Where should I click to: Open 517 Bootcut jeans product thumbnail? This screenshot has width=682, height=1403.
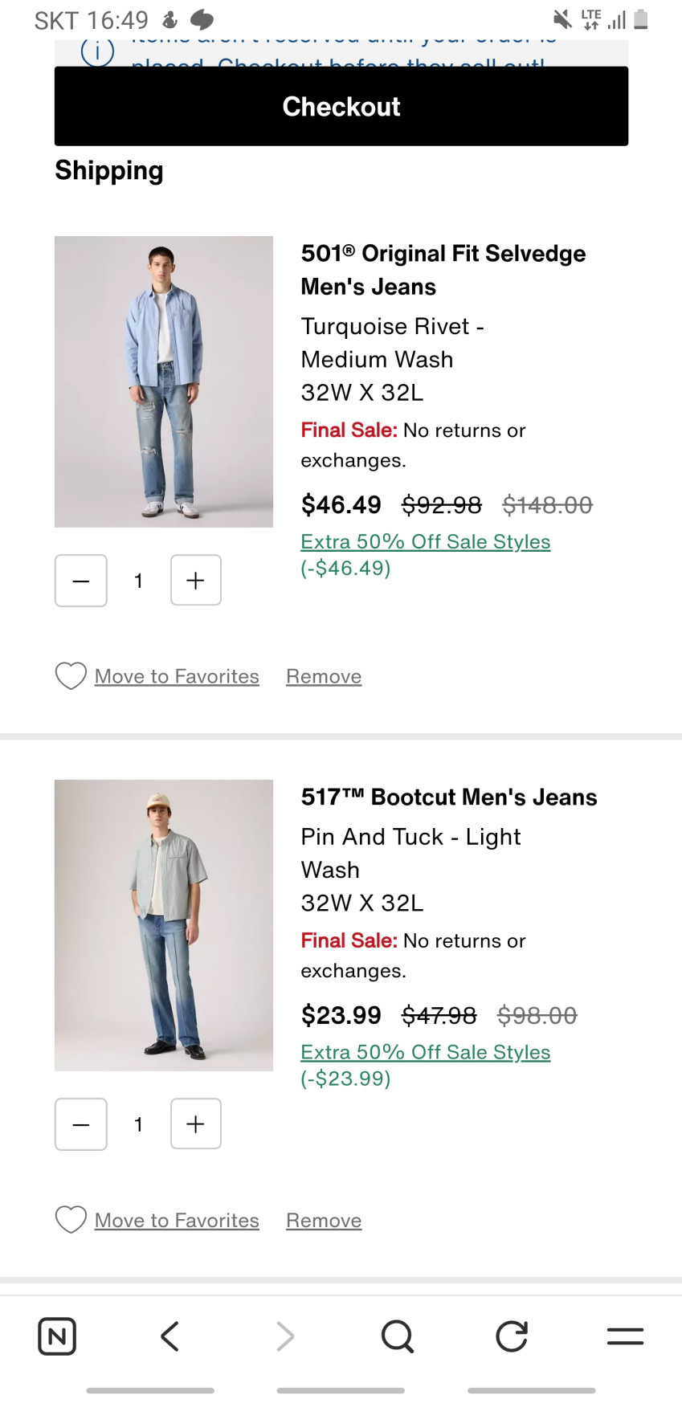(x=164, y=925)
